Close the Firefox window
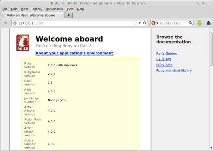This screenshot has width=214, height=151. tap(209, 3)
